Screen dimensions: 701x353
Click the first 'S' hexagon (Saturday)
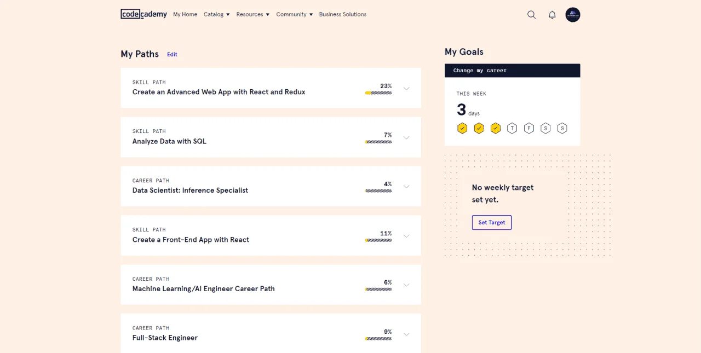coord(545,129)
